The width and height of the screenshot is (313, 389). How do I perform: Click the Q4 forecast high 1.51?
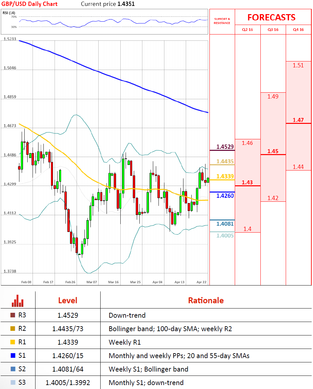[x=298, y=65]
